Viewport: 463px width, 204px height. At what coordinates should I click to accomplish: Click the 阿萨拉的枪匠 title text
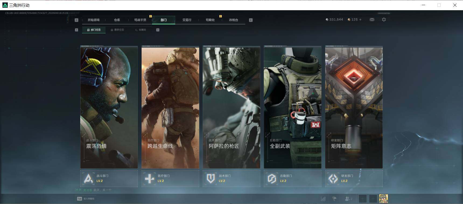pos(224,146)
